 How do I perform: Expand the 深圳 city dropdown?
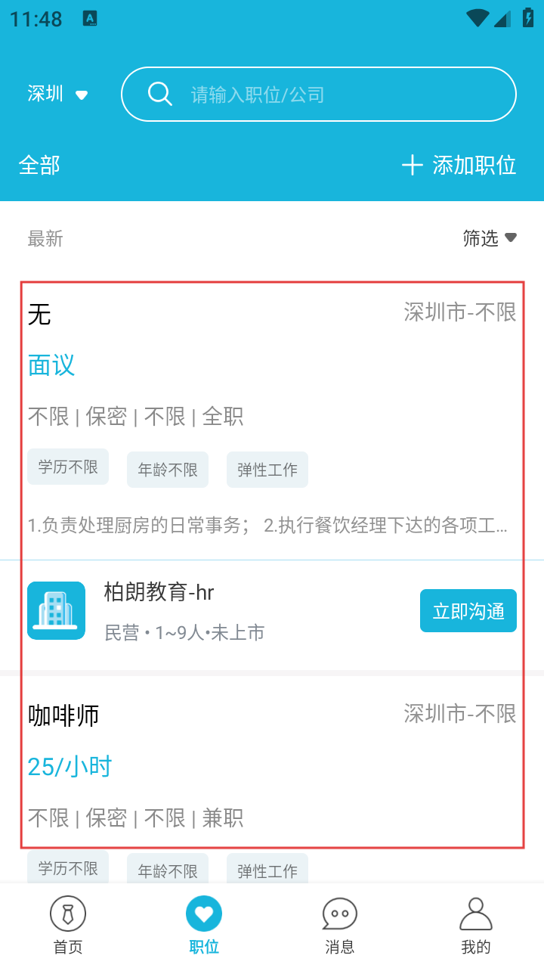57,94
